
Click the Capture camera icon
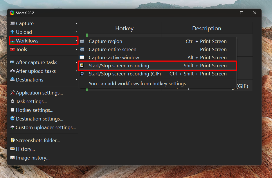(12, 23)
